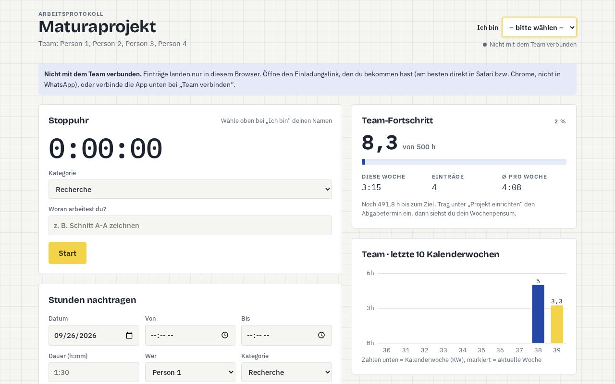Click the "6h" chart axis label
This screenshot has height=384, width=615.
coord(370,273)
